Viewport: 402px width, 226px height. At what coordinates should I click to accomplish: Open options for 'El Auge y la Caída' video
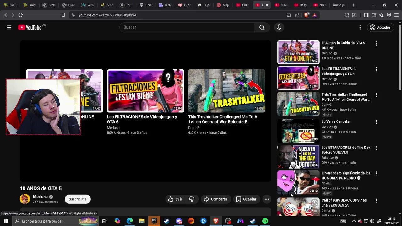(376, 44)
